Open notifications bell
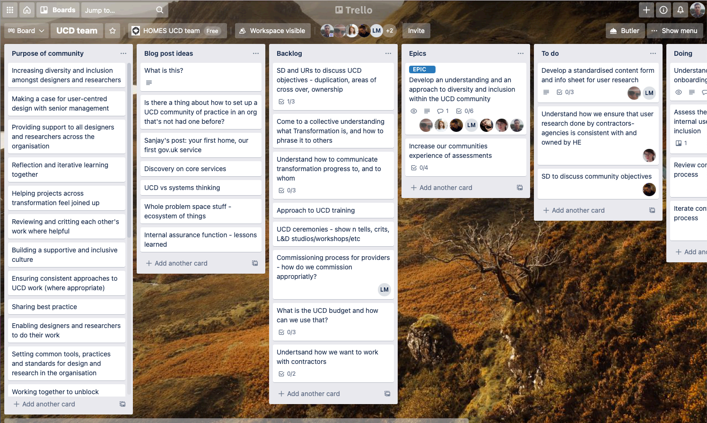Viewport: 707px width, 423px height. (x=681, y=10)
